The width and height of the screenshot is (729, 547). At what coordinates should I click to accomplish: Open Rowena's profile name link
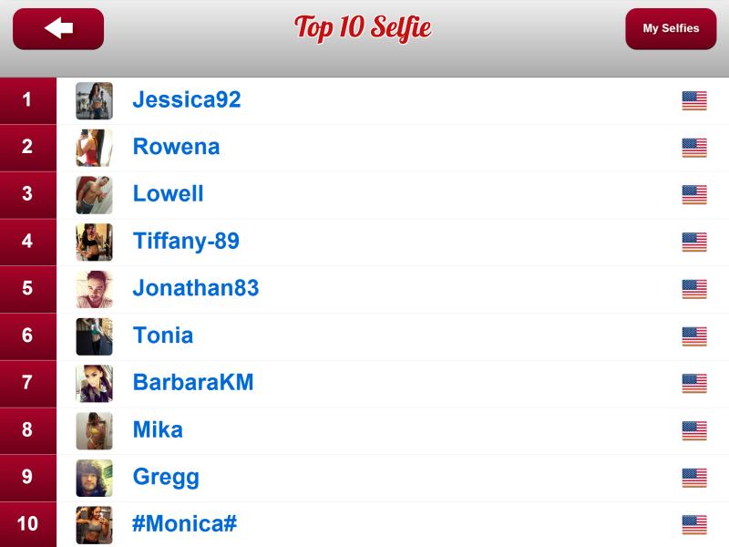(176, 147)
